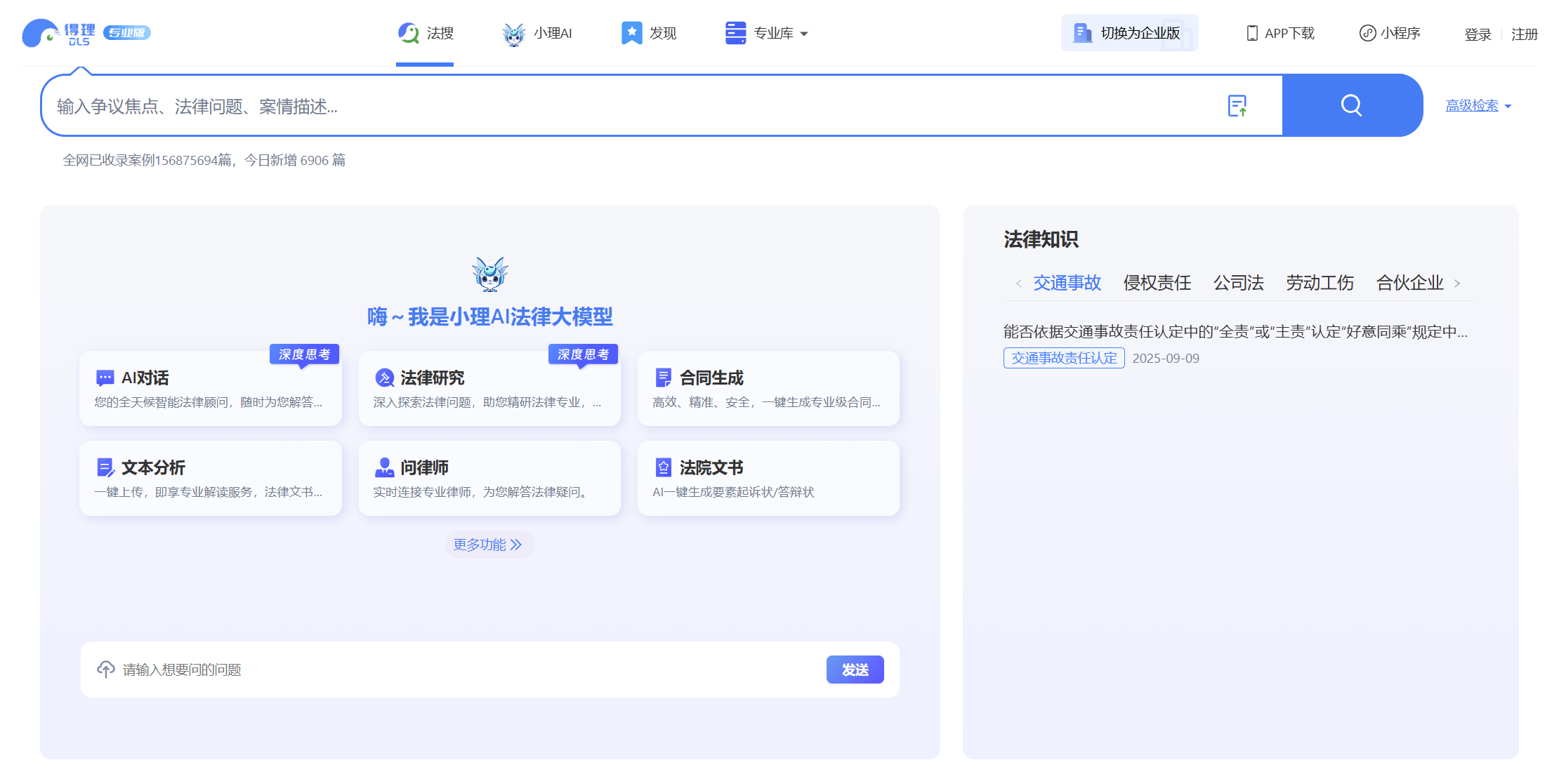The width and height of the screenshot is (1559, 779).
Task: Open the AI对话 chat bubble card
Action: pyautogui.click(x=210, y=388)
